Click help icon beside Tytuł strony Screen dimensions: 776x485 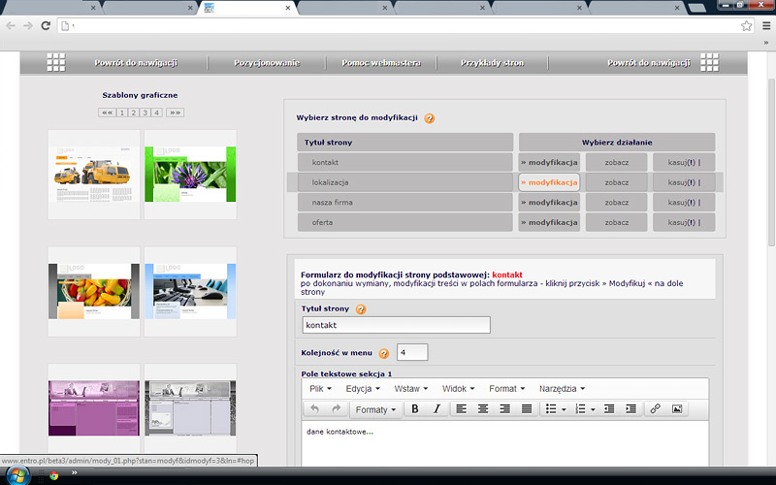(361, 309)
